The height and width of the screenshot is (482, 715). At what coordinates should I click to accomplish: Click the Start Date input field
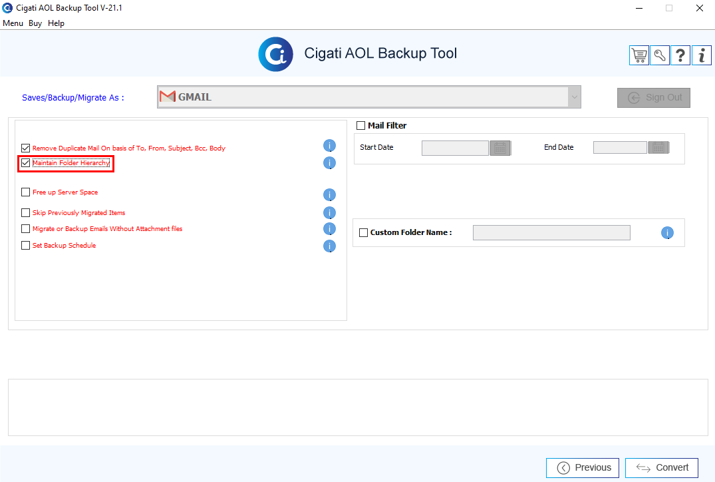click(x=455, y=148)
